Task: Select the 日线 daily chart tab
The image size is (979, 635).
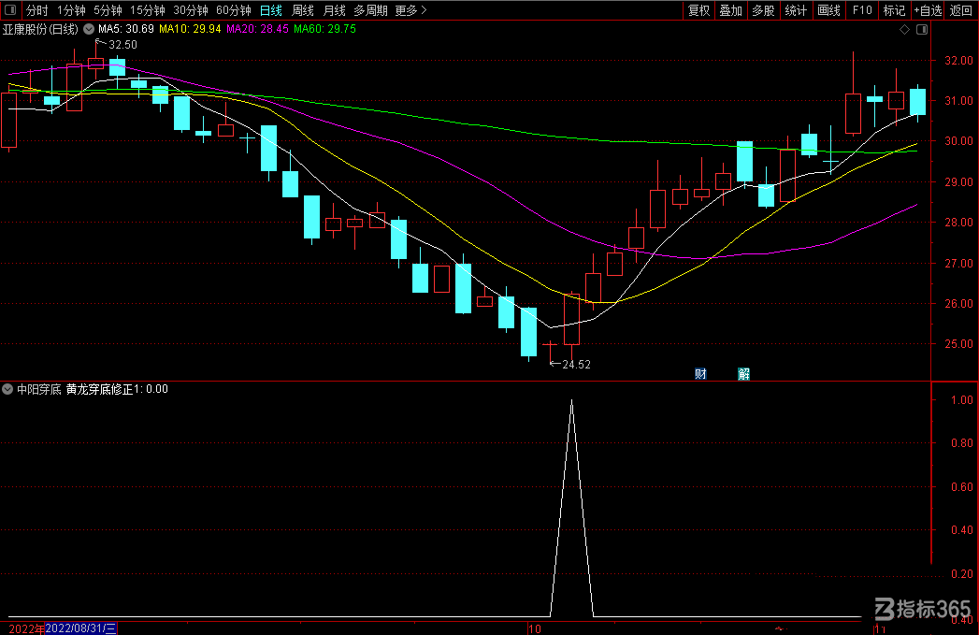Action: tap(271, 10)
